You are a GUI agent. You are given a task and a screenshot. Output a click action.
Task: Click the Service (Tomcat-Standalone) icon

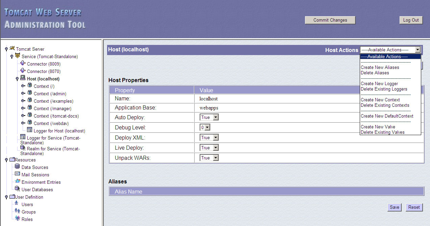point(18,56)
